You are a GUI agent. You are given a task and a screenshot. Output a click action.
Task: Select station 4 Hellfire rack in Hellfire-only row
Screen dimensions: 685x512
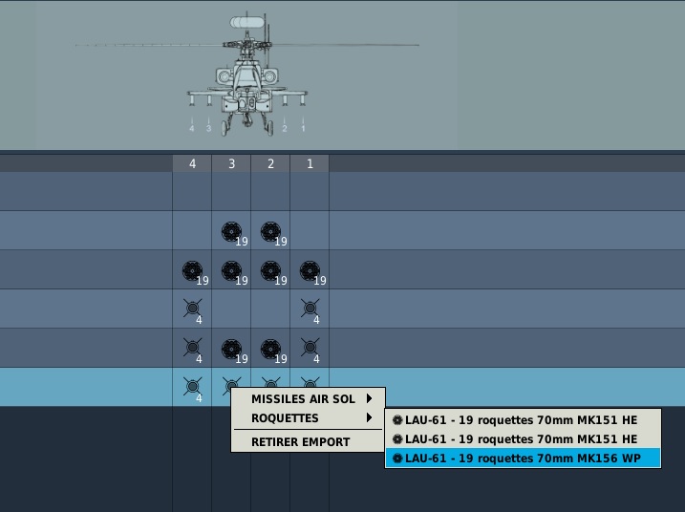193,309
